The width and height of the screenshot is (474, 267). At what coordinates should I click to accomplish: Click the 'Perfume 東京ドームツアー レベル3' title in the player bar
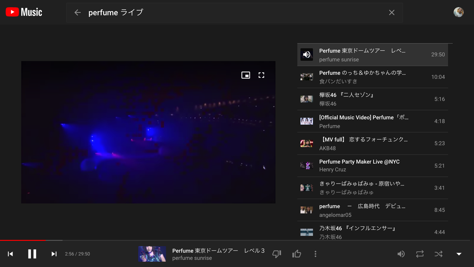click(219, 250)
